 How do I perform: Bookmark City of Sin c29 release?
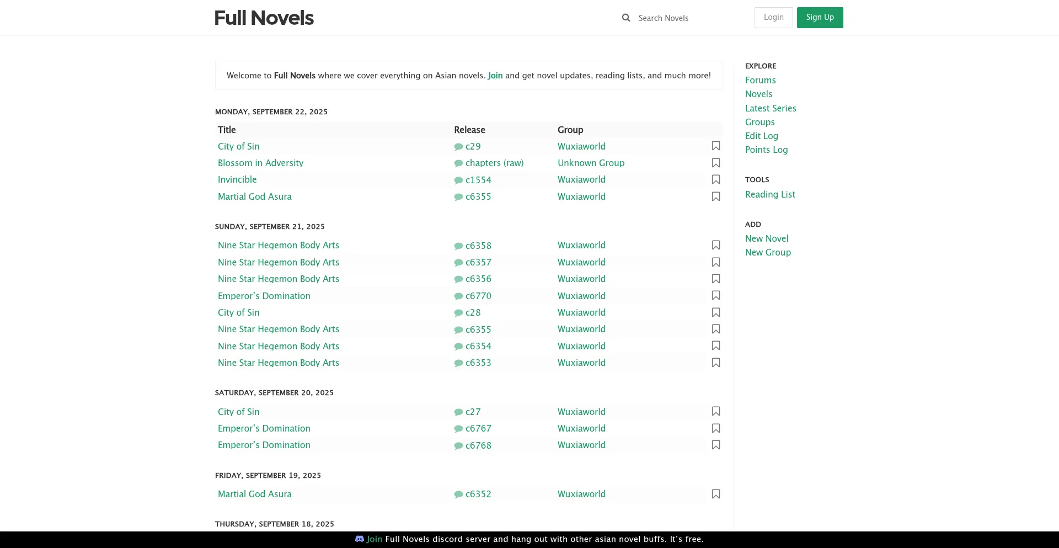coord(716,146)
